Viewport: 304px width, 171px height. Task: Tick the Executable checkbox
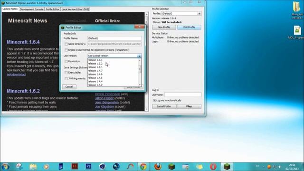66,73
